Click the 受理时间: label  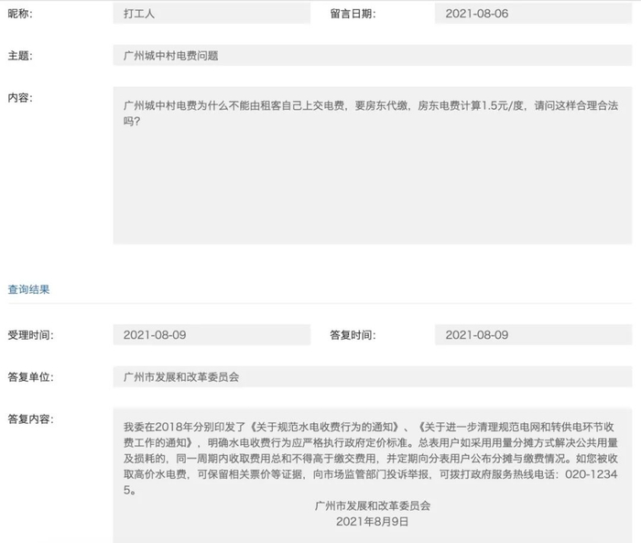pos(30,335)
